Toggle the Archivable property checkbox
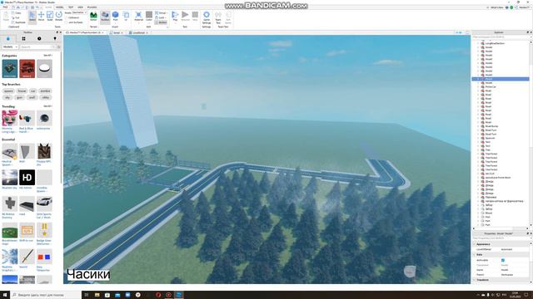 tap(503, 260)
